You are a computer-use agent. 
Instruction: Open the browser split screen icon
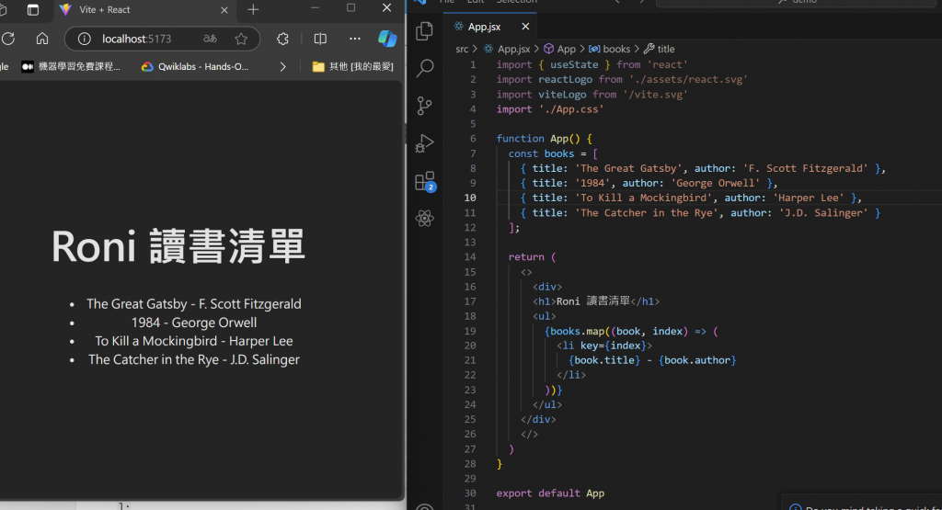coord(320,39)
